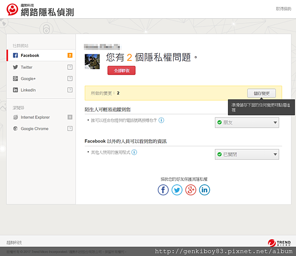Image resolution: width=296 pixels, height=256 pixels.
Task: Click the 陌生人可輕易追蹤到您 section heading
Action: 108,110
